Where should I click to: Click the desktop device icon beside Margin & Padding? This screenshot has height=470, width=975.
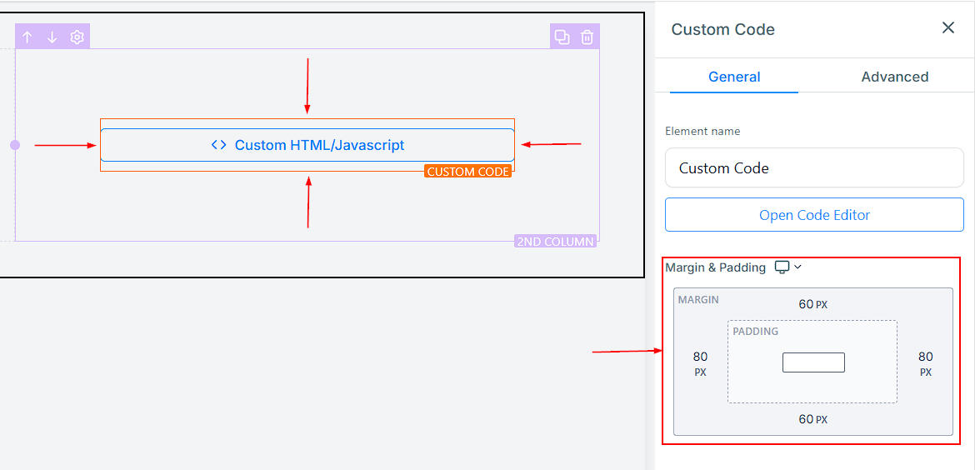coord(782,267)
